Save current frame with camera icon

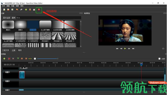(163, 49)
